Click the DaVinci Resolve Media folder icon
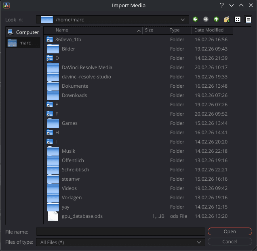The width and height of the screenshot is (257, 251). point(53,67)
